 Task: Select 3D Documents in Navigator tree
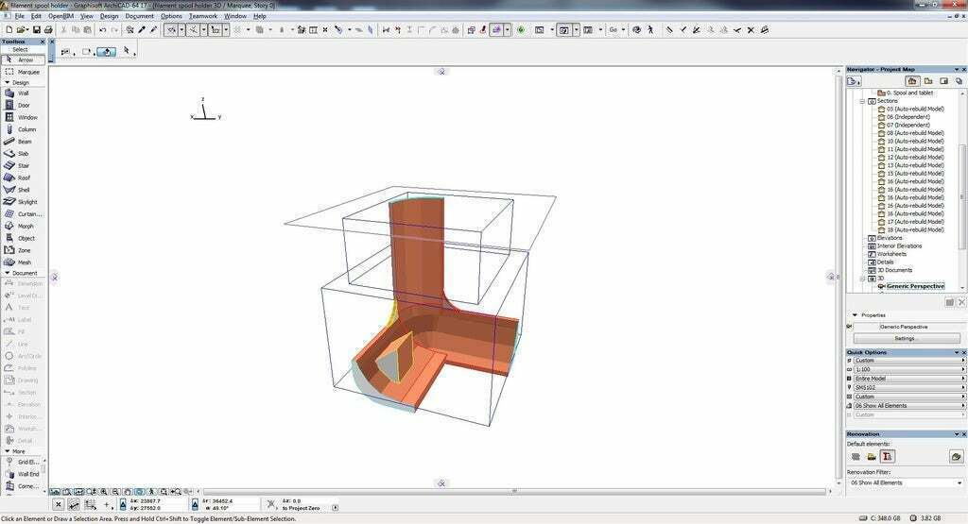click(894, 270)
